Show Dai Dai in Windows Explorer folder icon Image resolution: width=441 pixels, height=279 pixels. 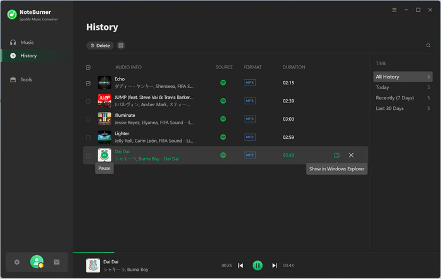pos(336,155)
